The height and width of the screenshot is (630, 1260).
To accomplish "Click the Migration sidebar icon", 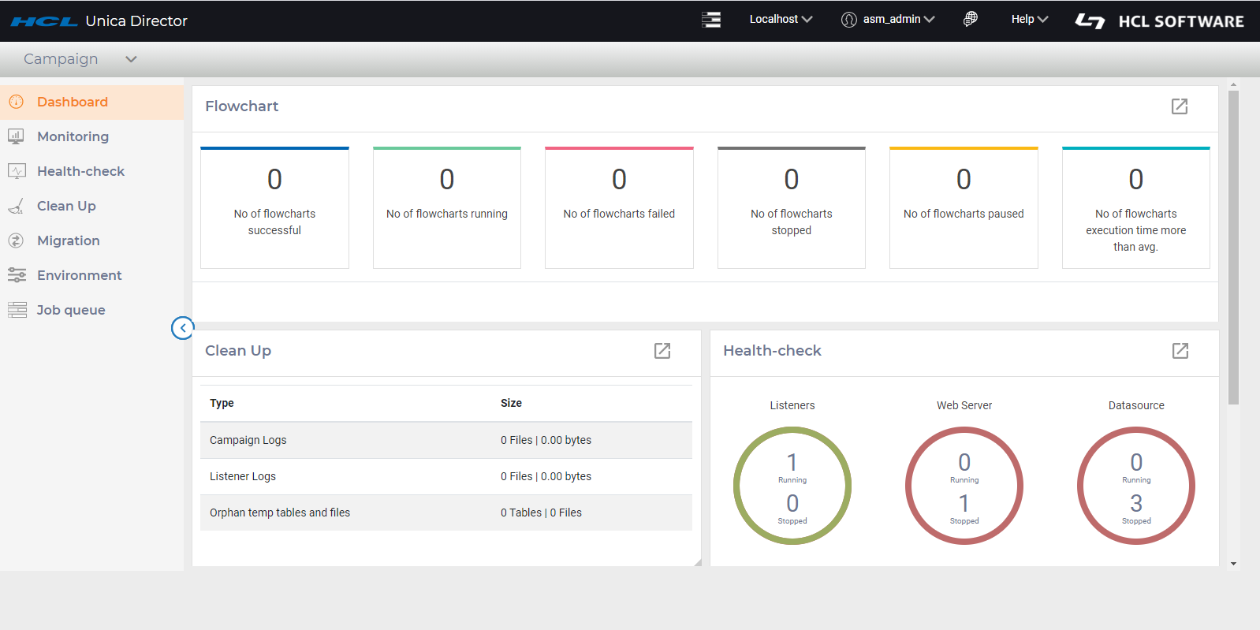I will pyautogui.click(x=16, y=240).
